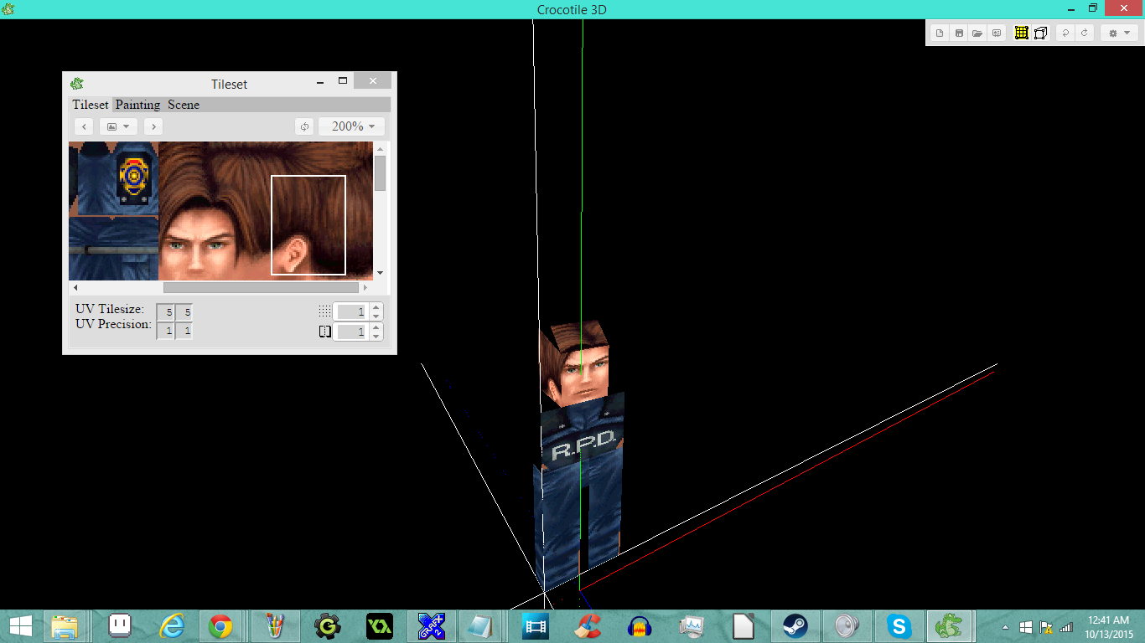Click the second UV Precision field

184,331
